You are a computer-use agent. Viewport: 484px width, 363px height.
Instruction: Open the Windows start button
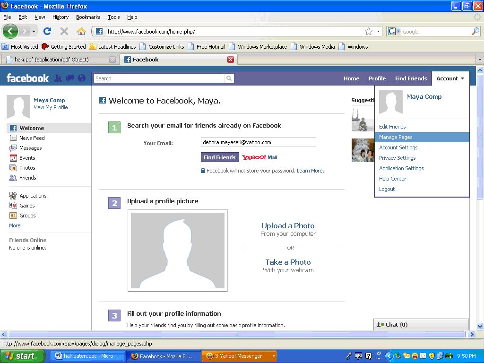coord(21,356)
